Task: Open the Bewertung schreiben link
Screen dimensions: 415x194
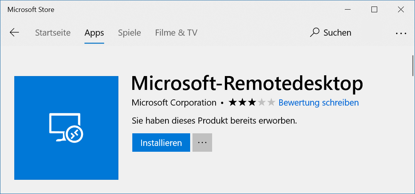Action: click(x=319, y=103)
